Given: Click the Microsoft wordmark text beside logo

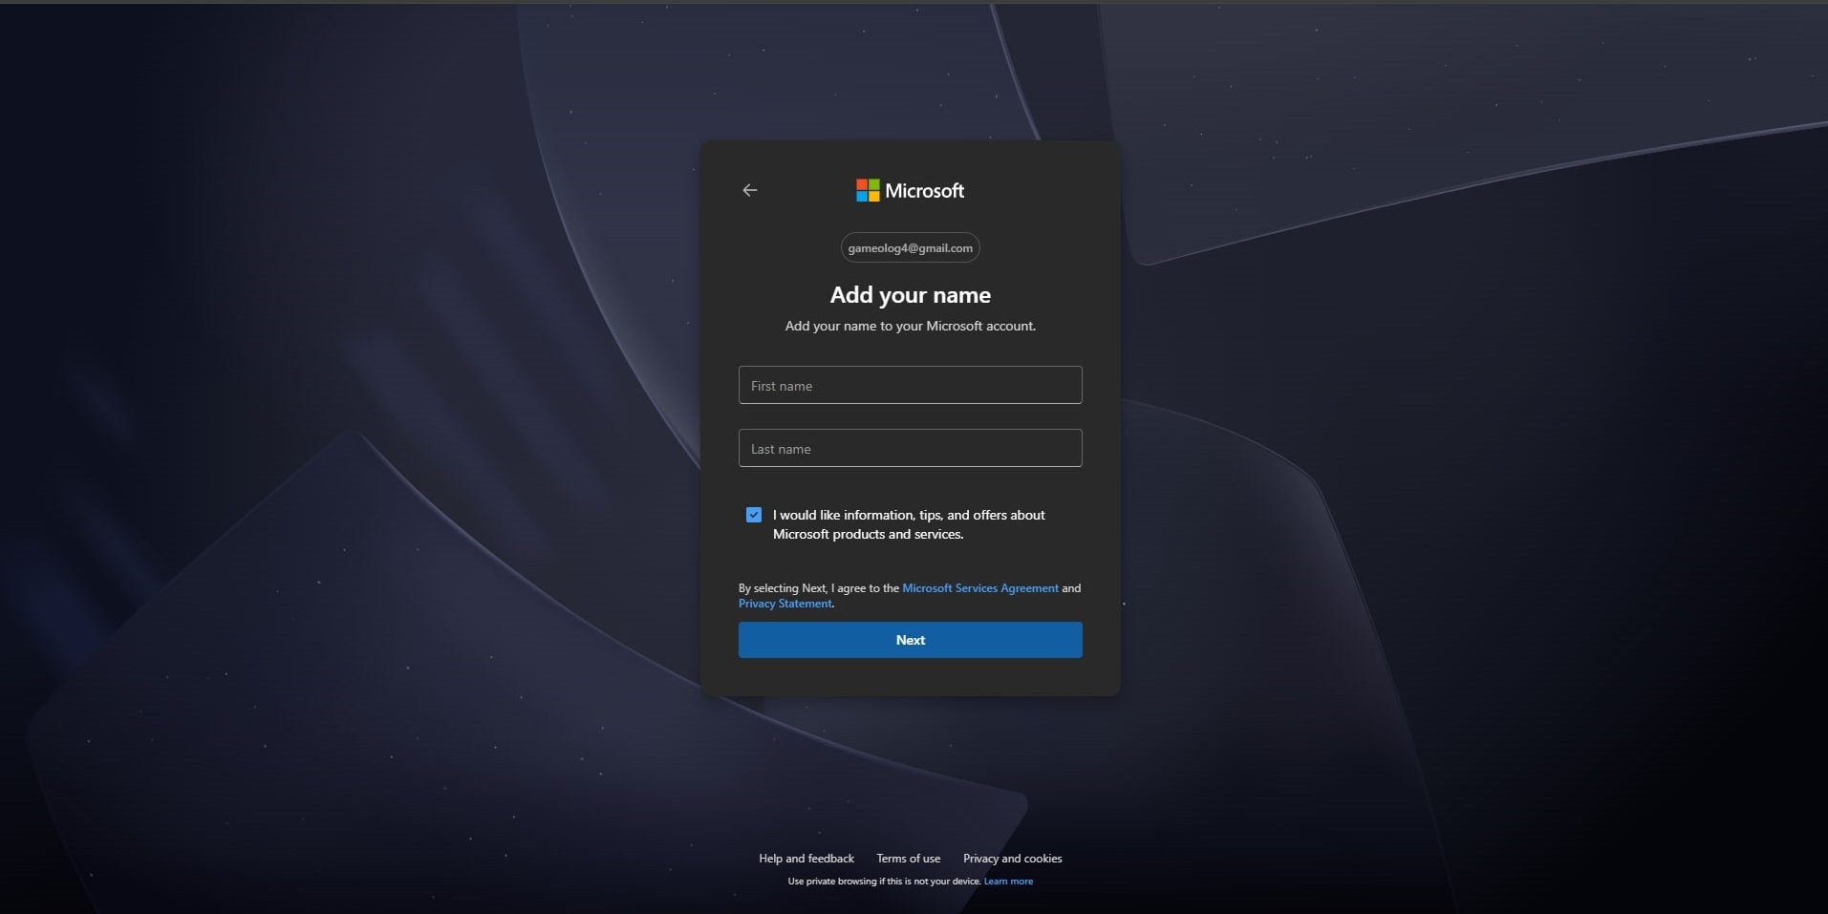Looking at the screenshot, I should tap(924, 191).
